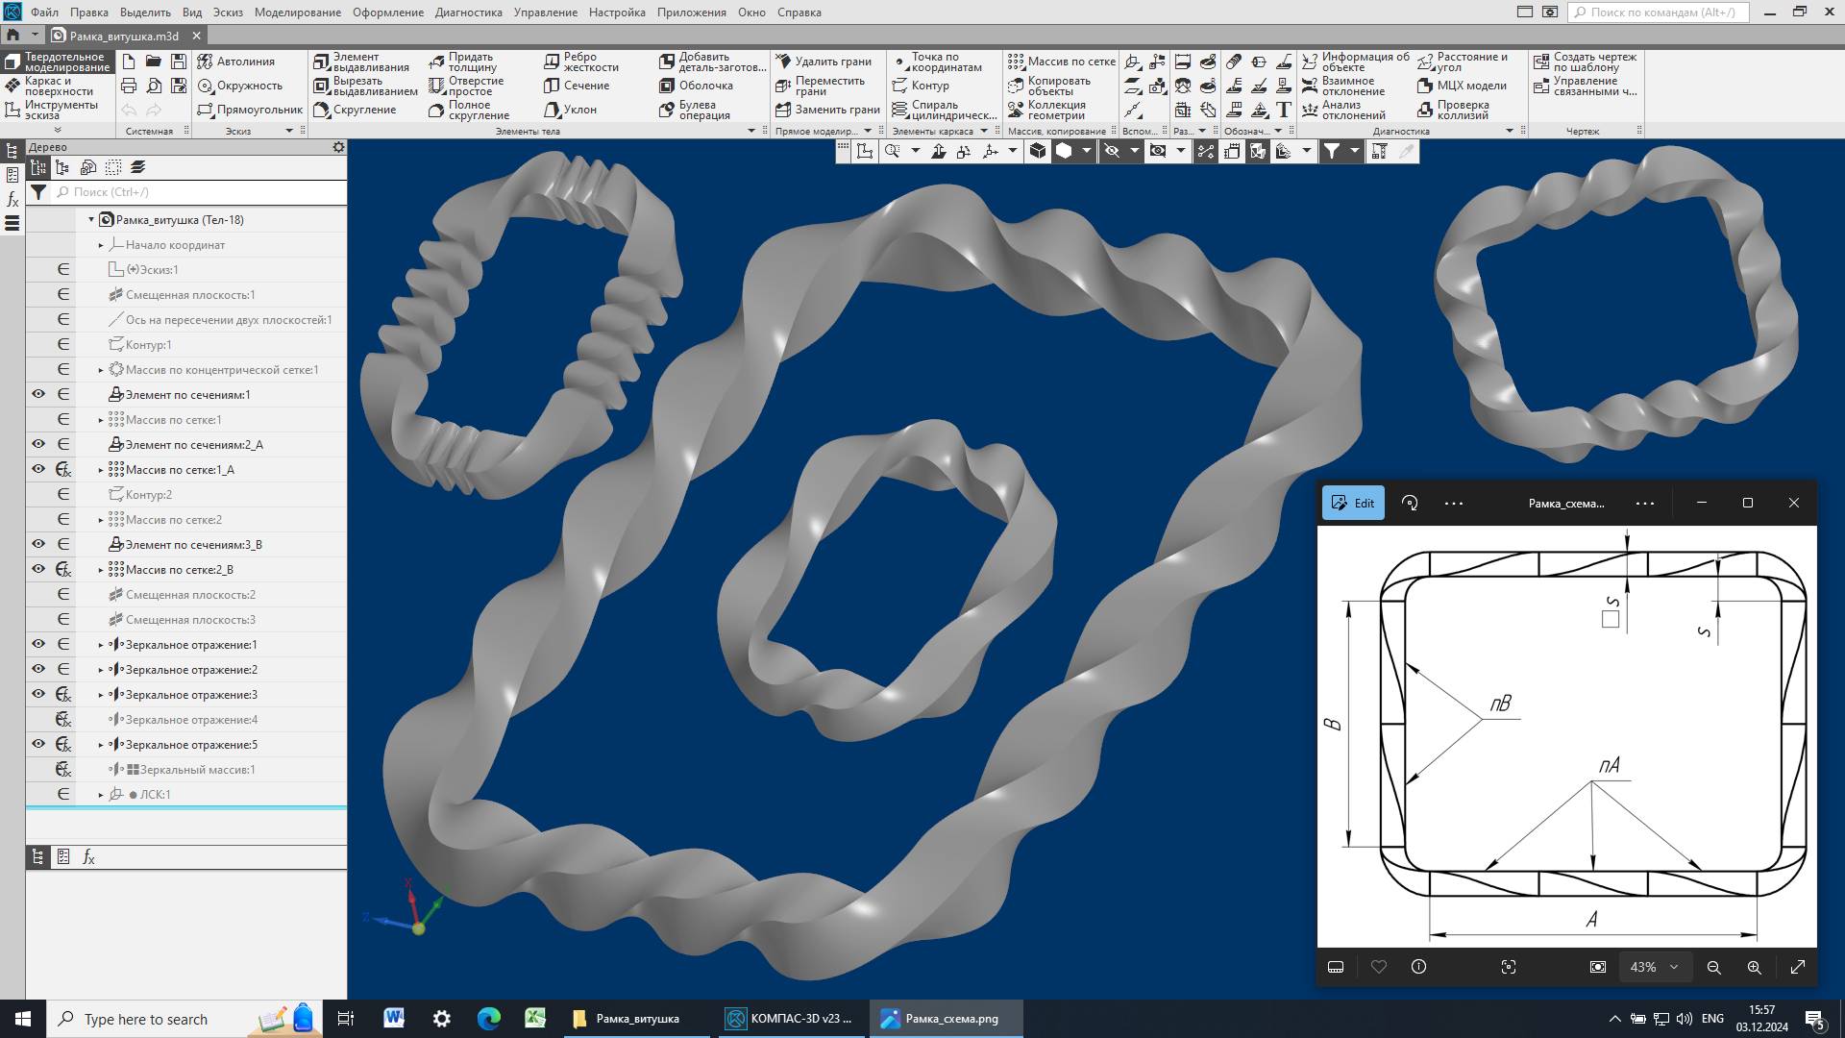Select Удалить грани tool

click(824, 62)
